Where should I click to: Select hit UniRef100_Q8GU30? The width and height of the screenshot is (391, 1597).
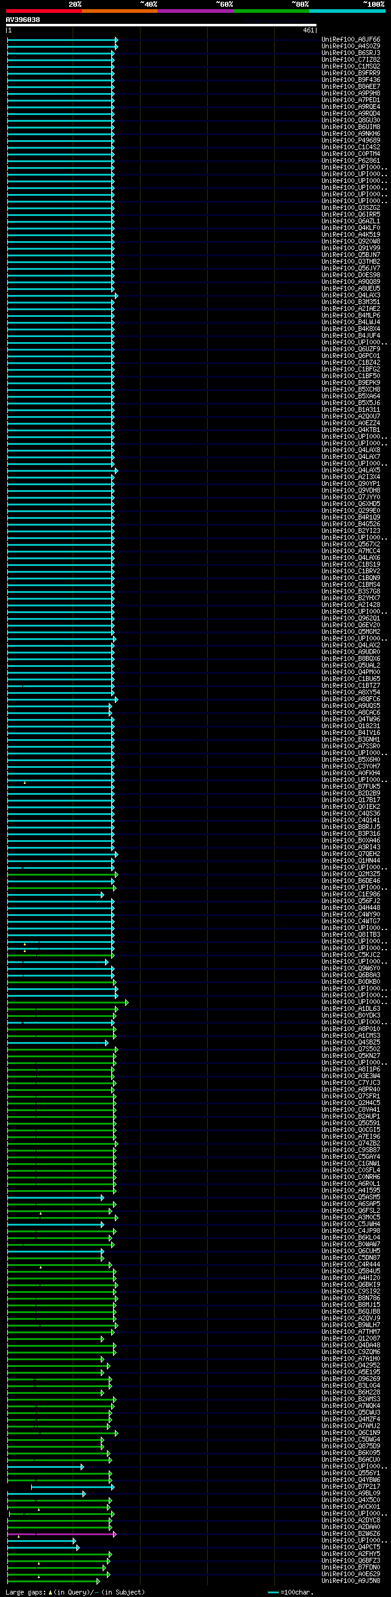351,121
